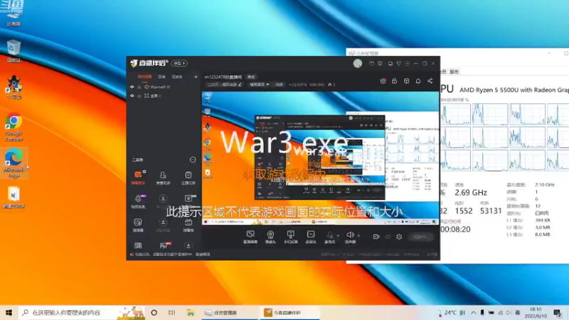Toggle the preview eye icon in bottom toolbar

click(388, 237)
